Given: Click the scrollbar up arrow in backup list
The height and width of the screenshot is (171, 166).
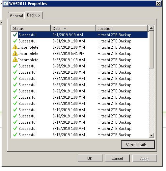Looking at the screenshot, I should click(x=152, y=28).
